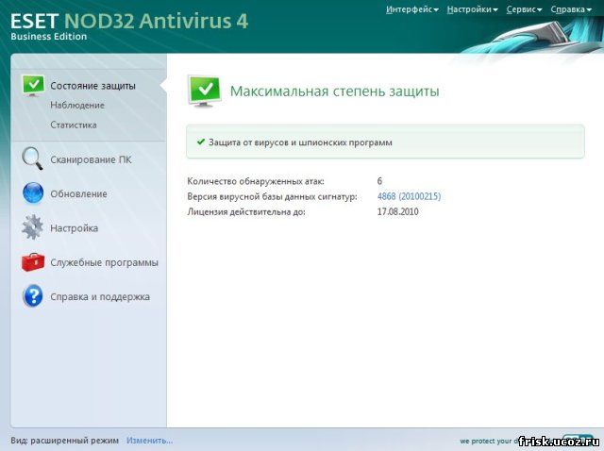Open the Интерфейс dropdown menu

click(411, 9)
